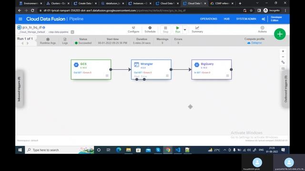Toggle the canvas minimap icon
The height and width of the screenshot is (171, 305).
pos(283,68)
